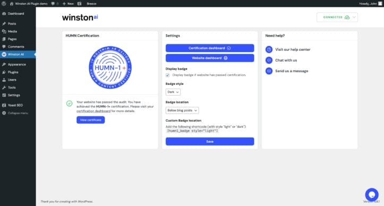Screen dimensions: 384x206
Task: Open the Badge style Dark dropdown
Action: pos(173,92)
